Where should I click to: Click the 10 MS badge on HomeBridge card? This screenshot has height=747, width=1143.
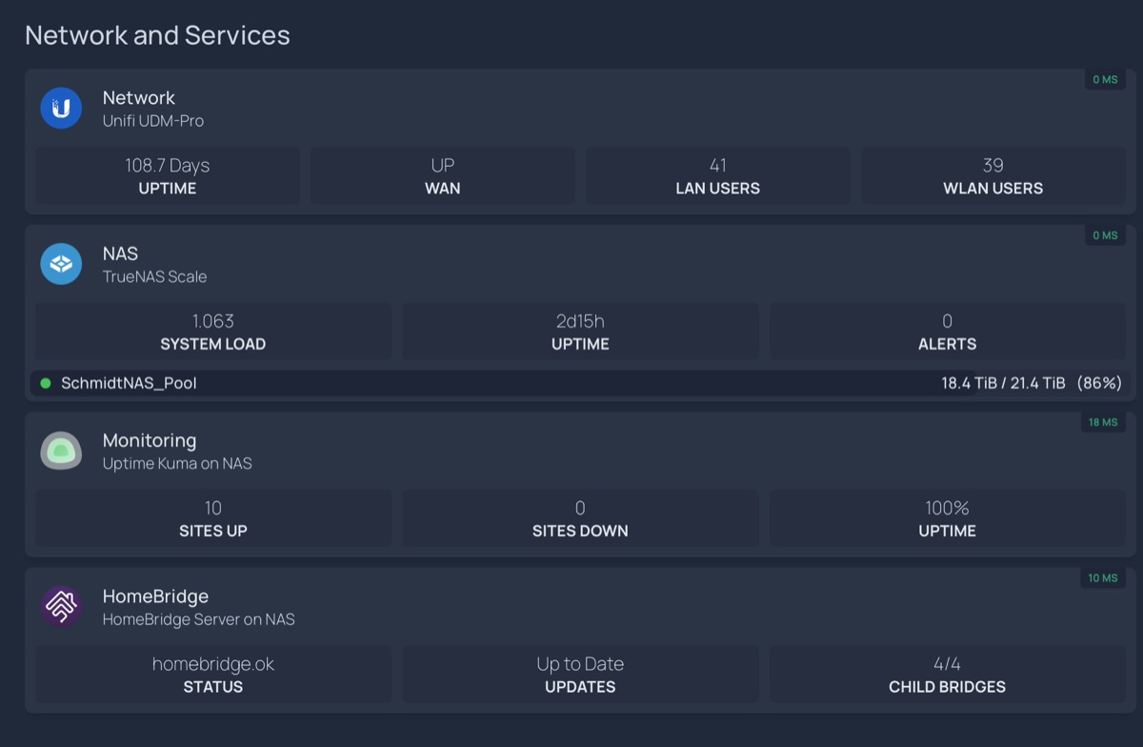pyautogui.click(x=1103, y=577)
